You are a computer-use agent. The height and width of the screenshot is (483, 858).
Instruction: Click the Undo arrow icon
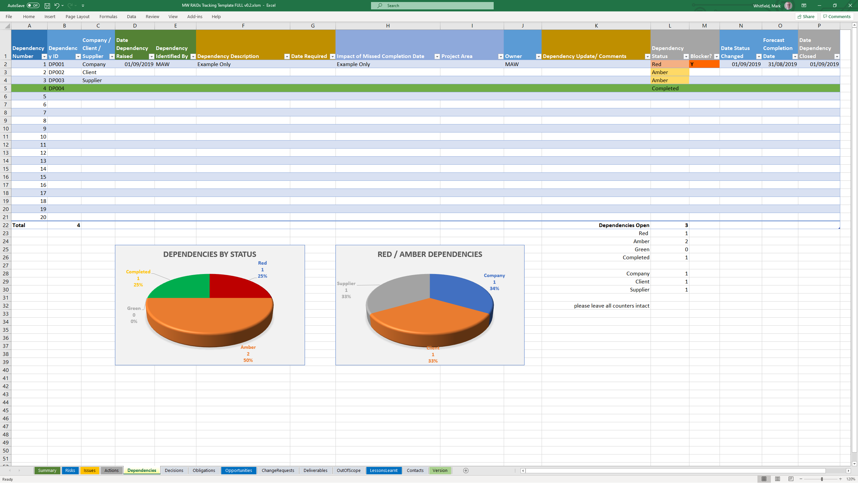pyautogui.click(x=57, y=6)
